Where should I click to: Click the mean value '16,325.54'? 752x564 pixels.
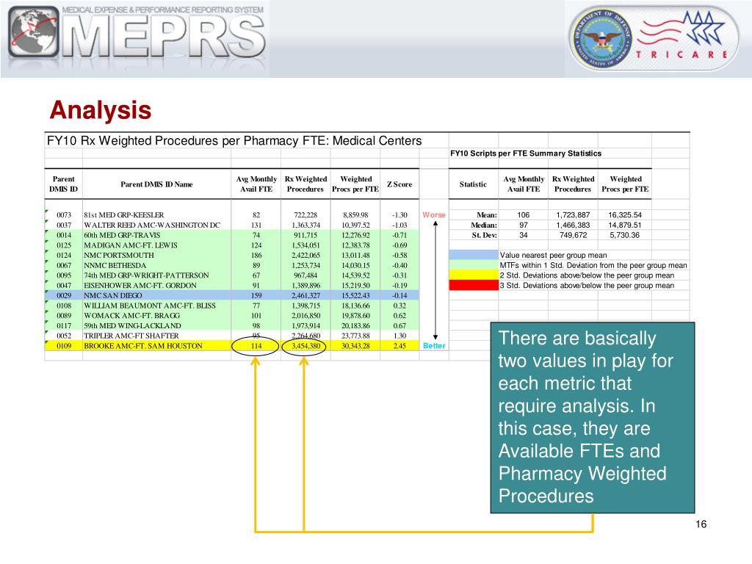tap(625, 215)
